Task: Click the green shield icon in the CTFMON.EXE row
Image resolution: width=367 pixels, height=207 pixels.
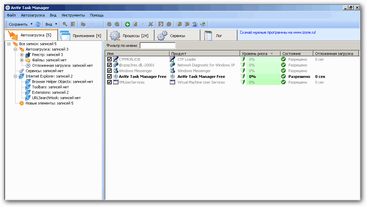Action: 243,59
